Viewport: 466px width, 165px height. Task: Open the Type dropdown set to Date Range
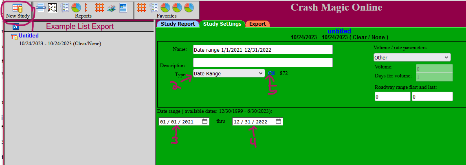point(229,73)
